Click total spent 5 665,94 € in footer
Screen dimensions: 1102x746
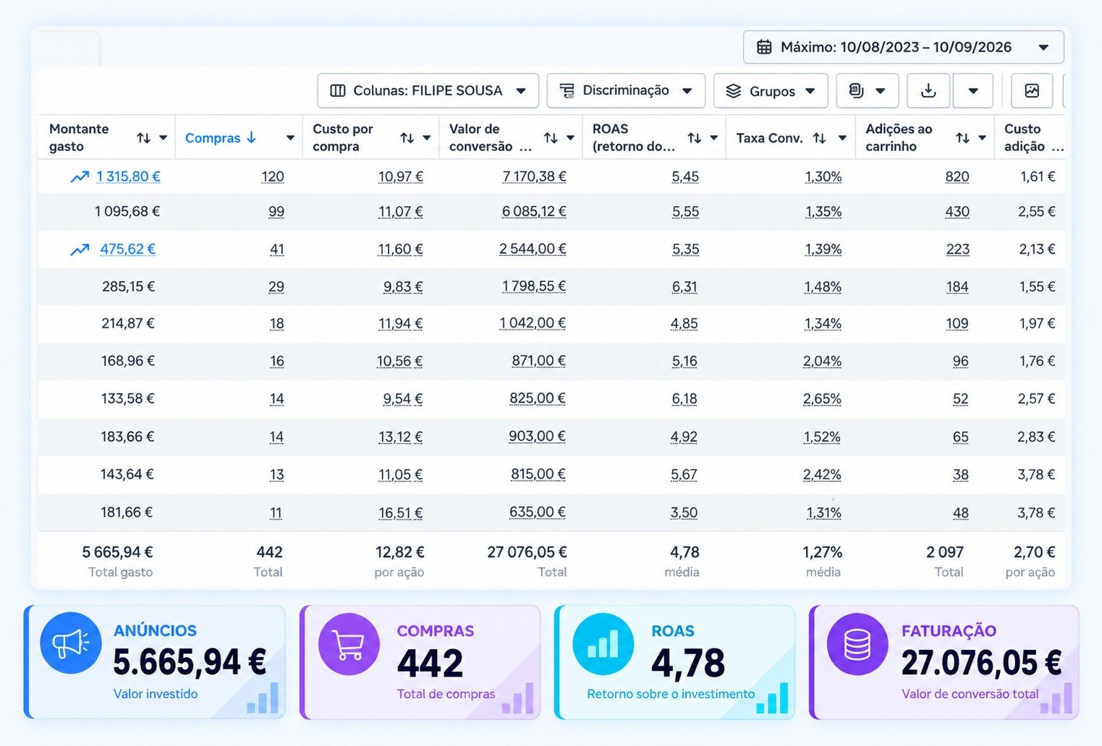pos(117,552)
